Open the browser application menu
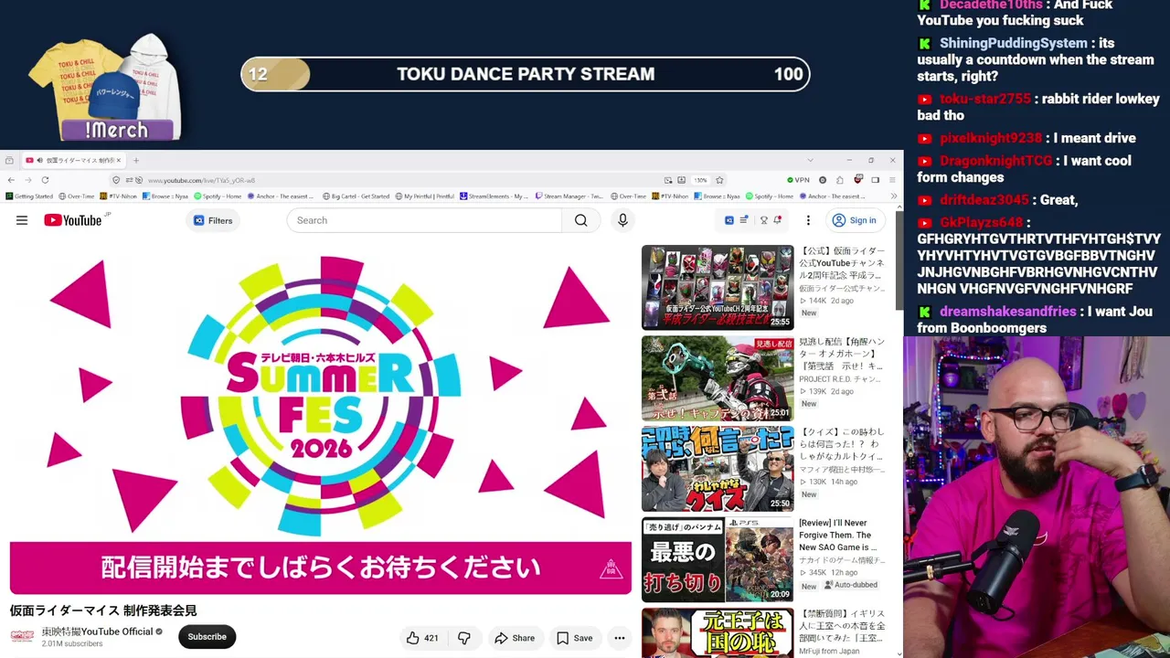 click(x=892, y=180)
